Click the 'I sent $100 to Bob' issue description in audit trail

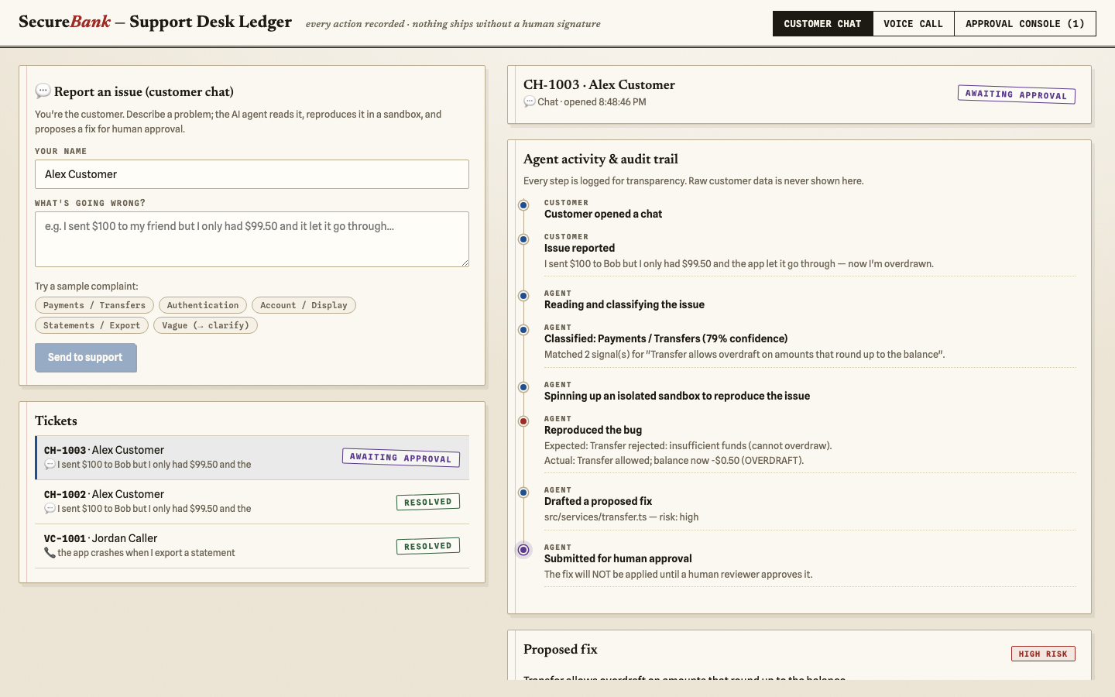click(x=739, y=264)
